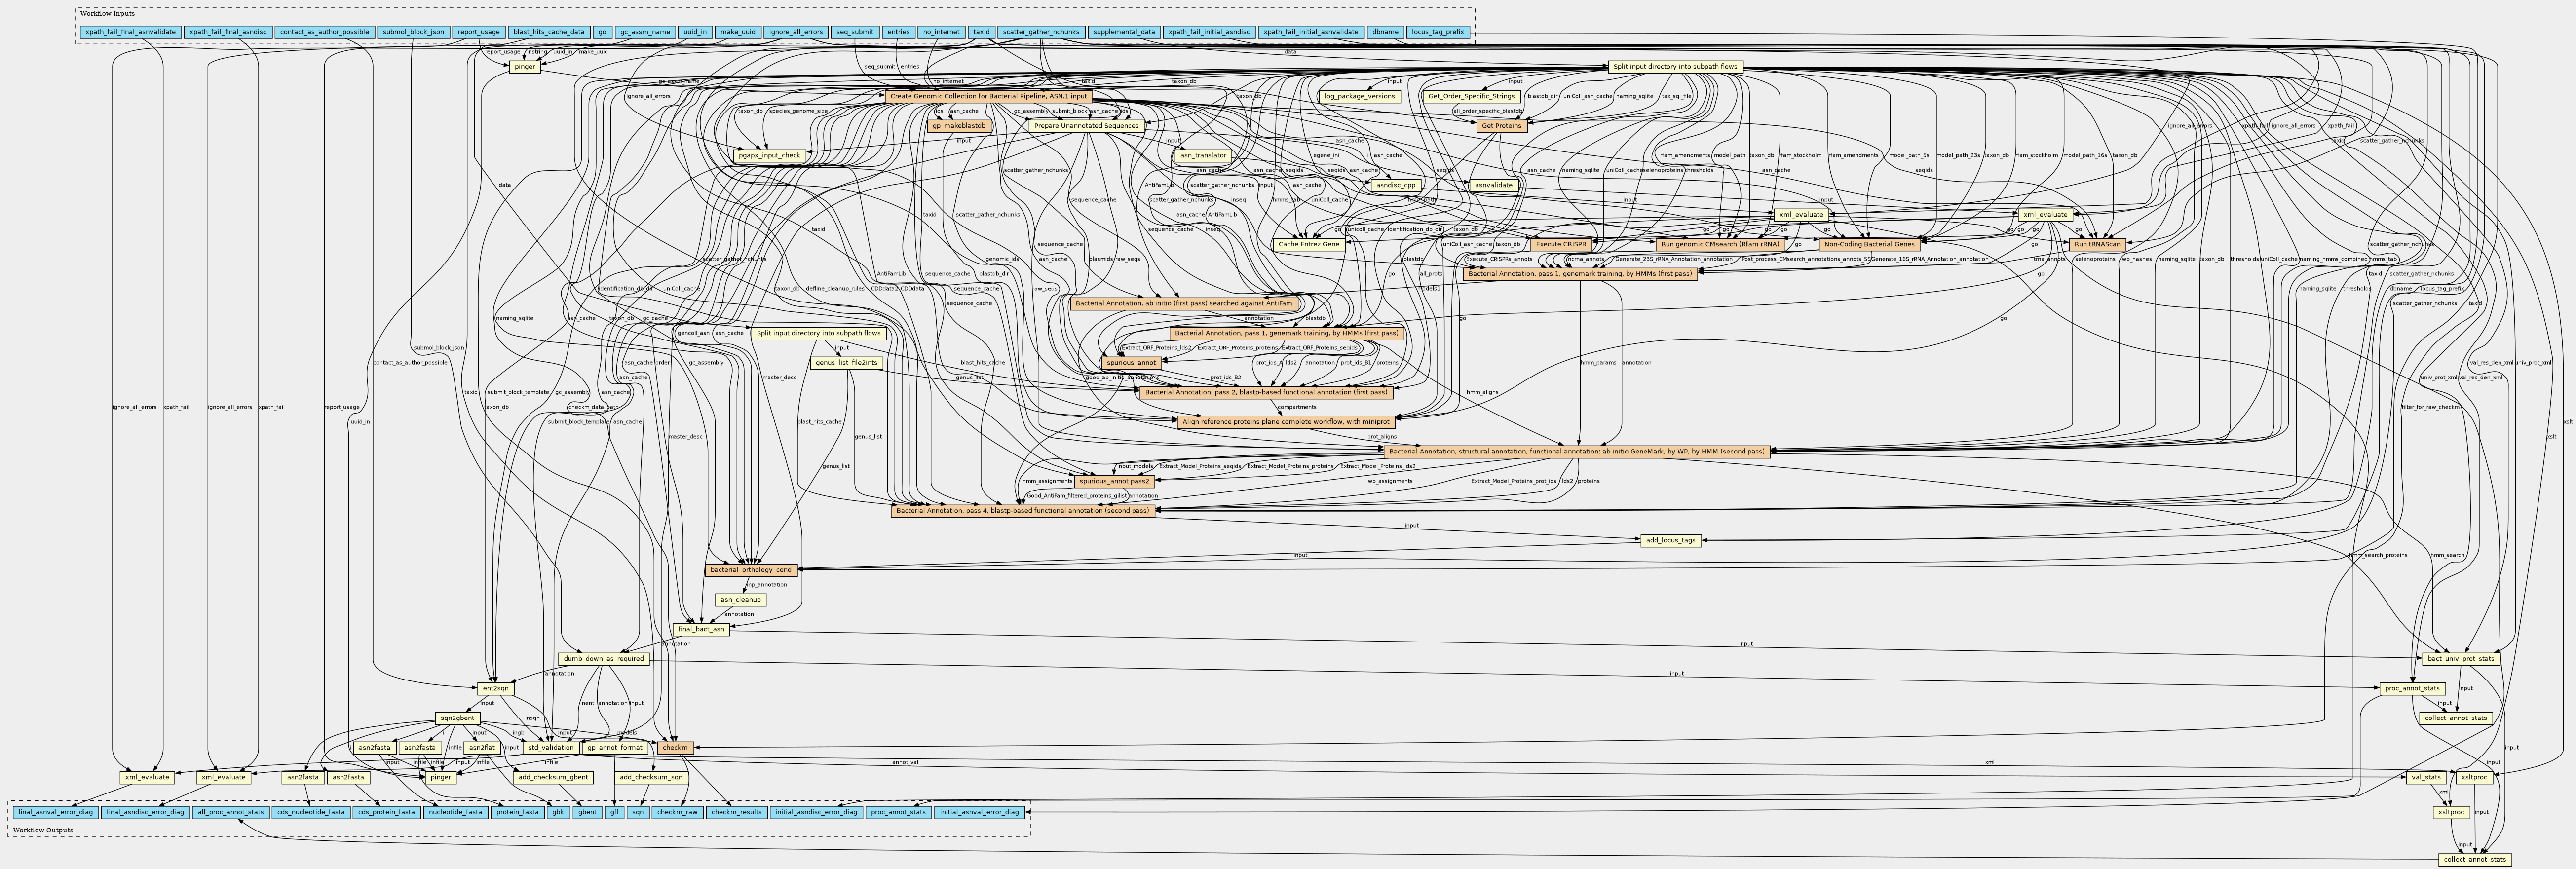2576x869 pixels.
Task: Select the gc_assm_name input node
Action: [x=645, y=32]
